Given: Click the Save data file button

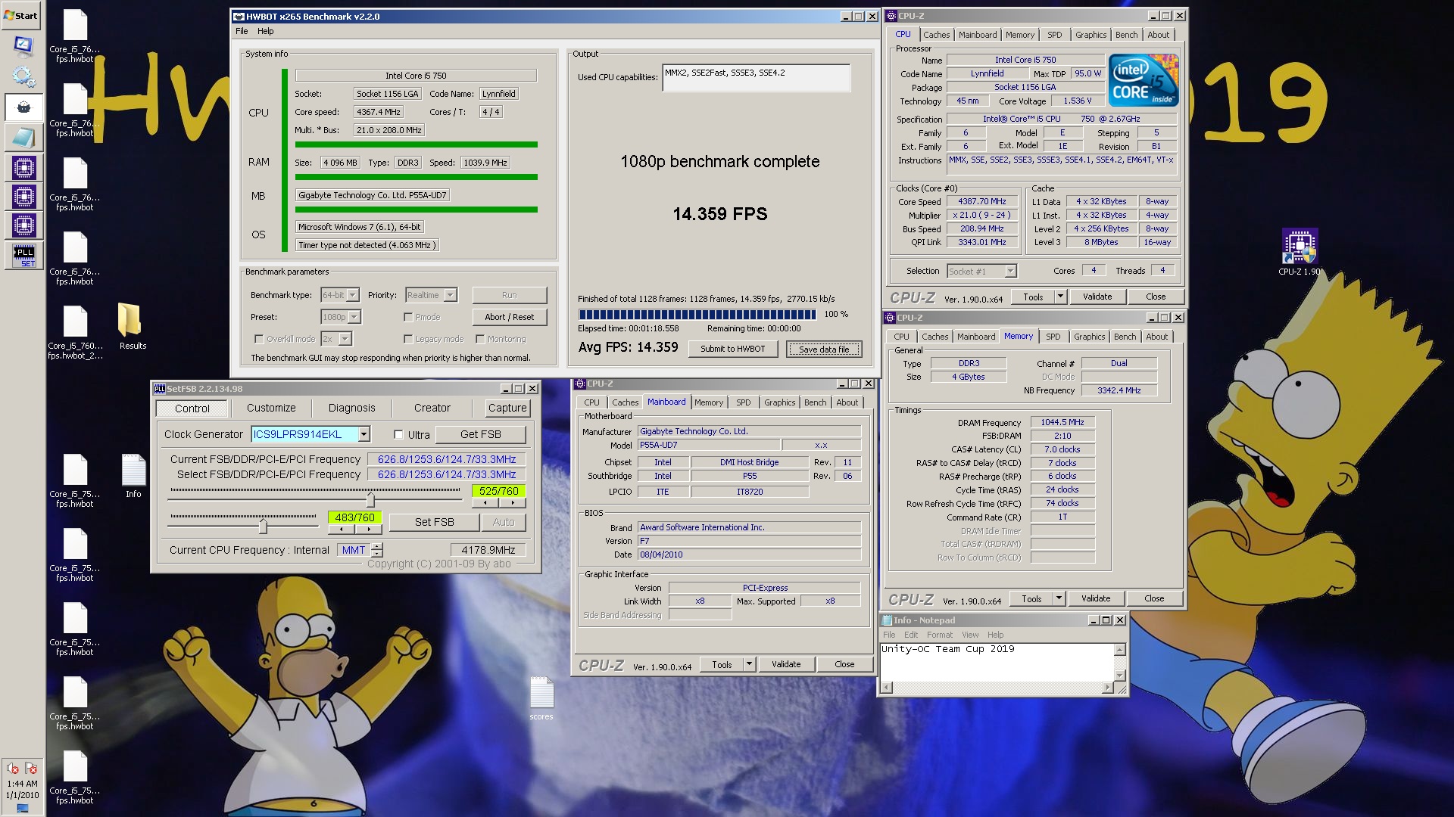Looking at the screenshot, I should pyautogui.click(x=824, y=349).
